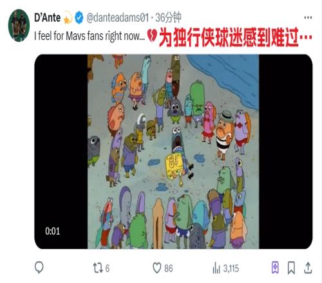322x283 pixels.
Task: Open the 36分钟 timestamp link
Action: pyautogui.click(x=168, y=17)
